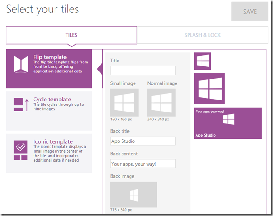Select the Flip template icon

coord(21,64)
